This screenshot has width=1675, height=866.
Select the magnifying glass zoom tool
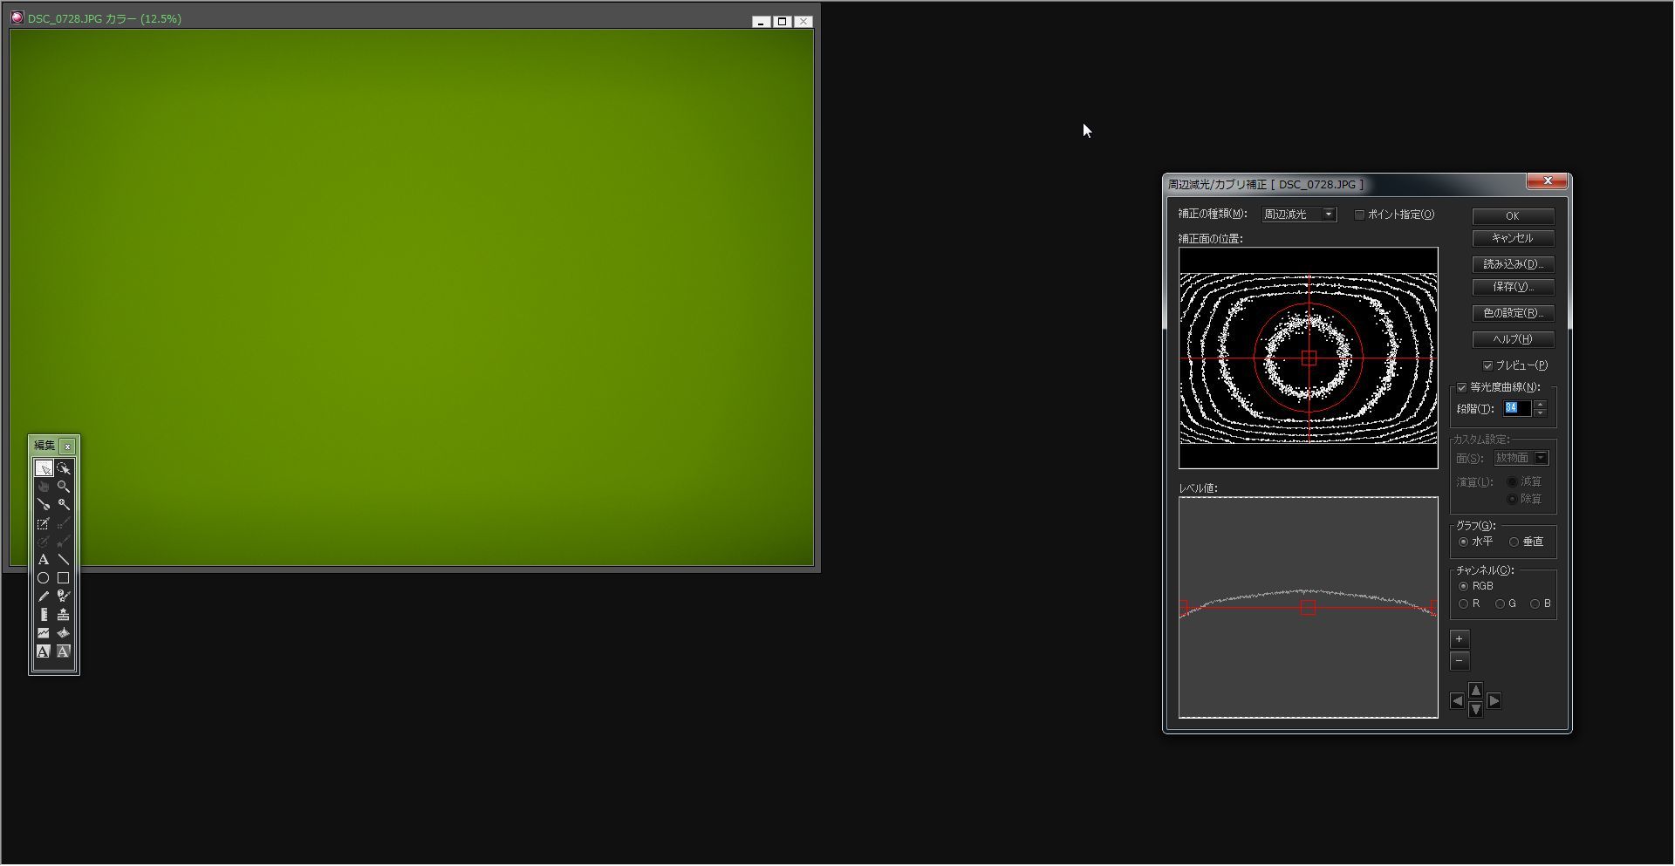64,487
